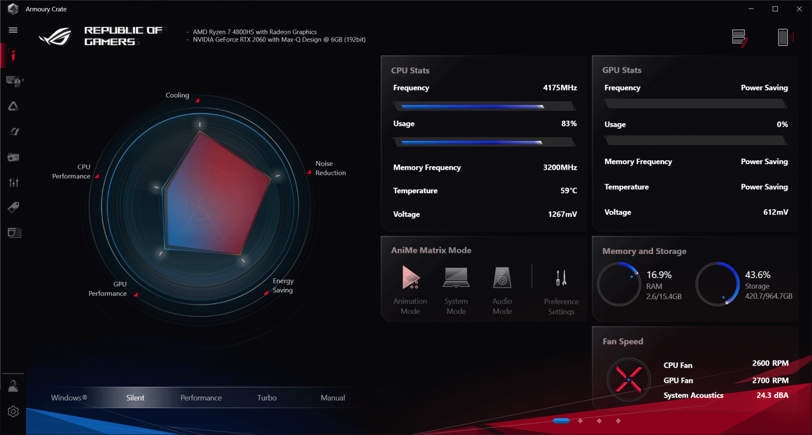Viewport: 812px width, 435px height.
Task: Click the edit dashboard layout icon
Action: 739,38
